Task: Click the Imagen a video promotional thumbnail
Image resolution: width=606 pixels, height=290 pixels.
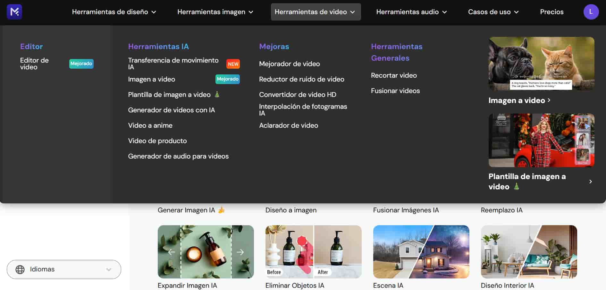Action: point(541,64)
